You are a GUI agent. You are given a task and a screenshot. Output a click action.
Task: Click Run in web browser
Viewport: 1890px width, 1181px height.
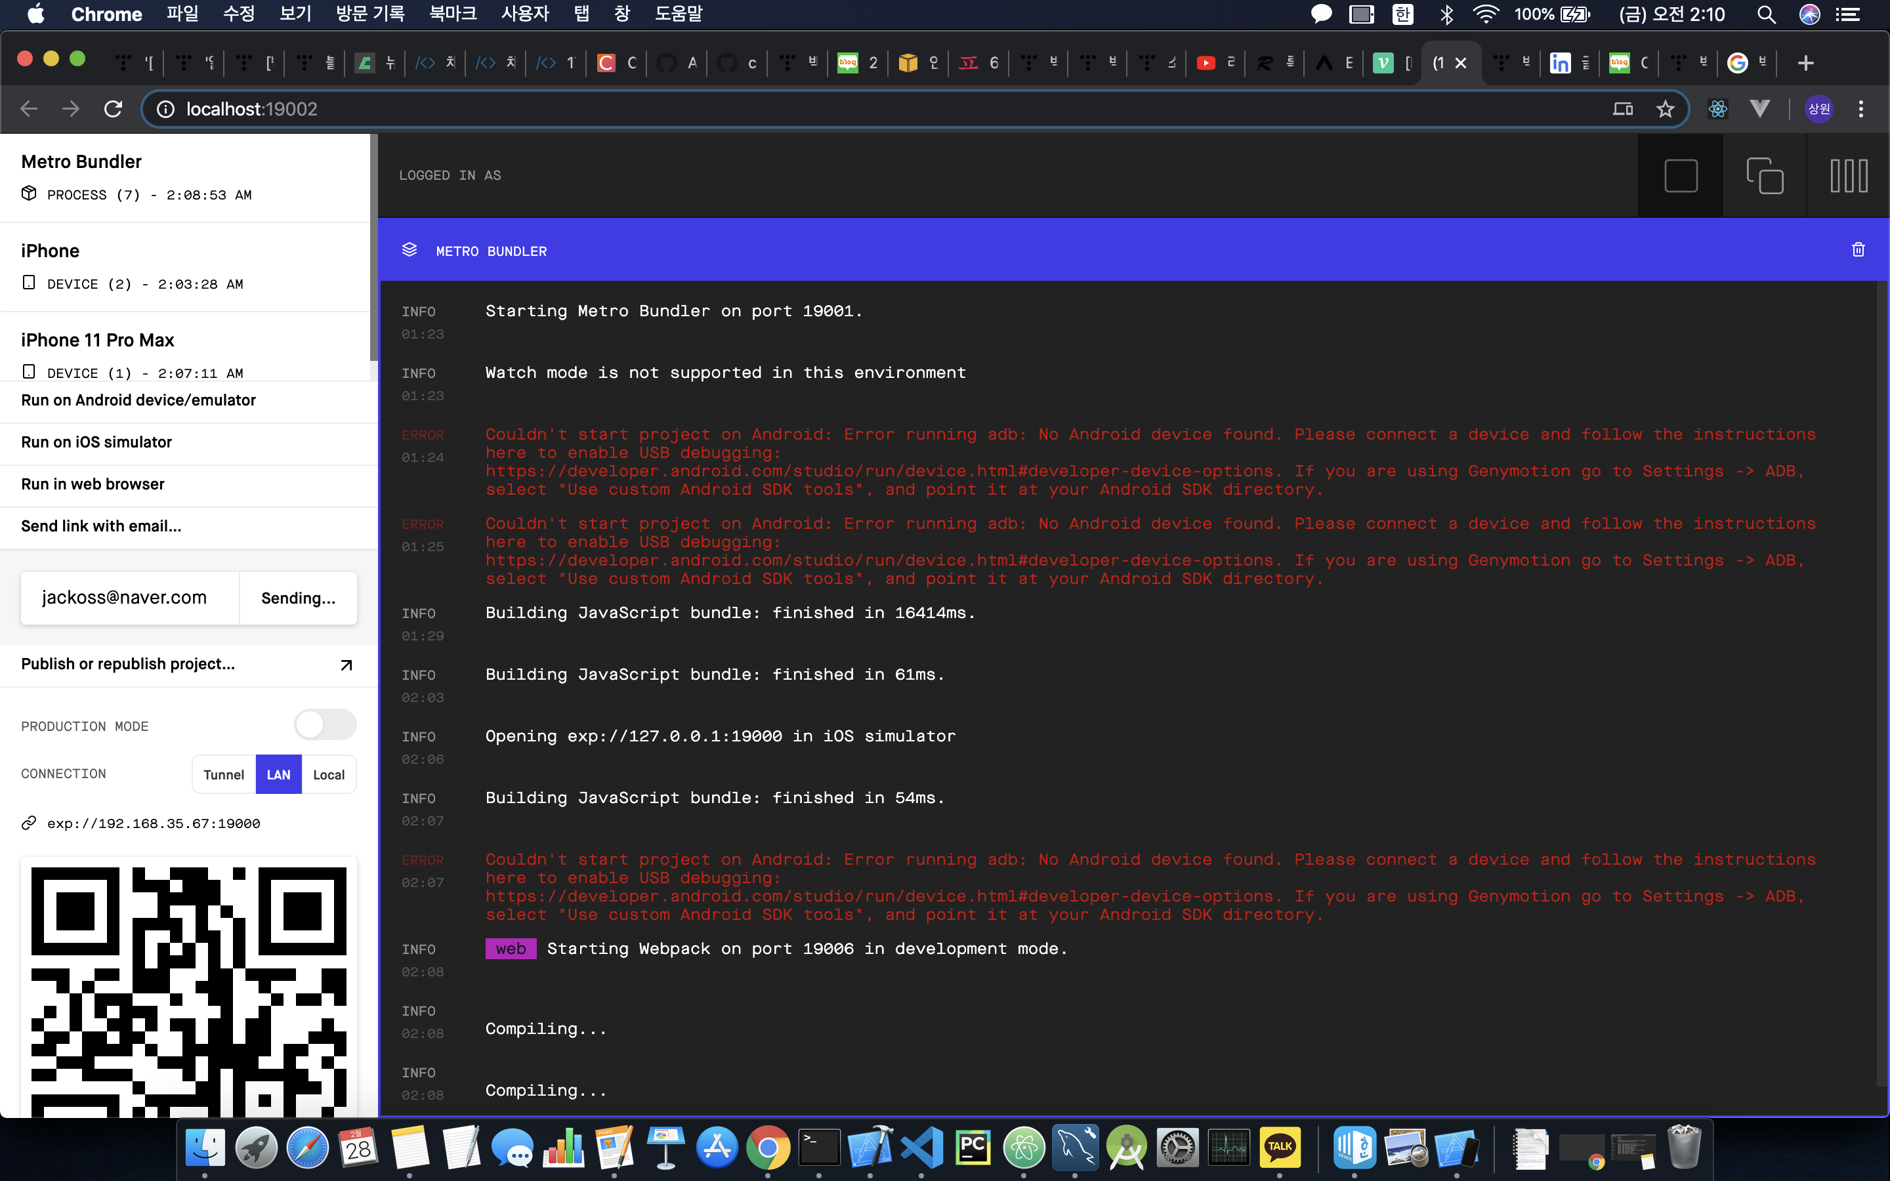tap(93, 484)
